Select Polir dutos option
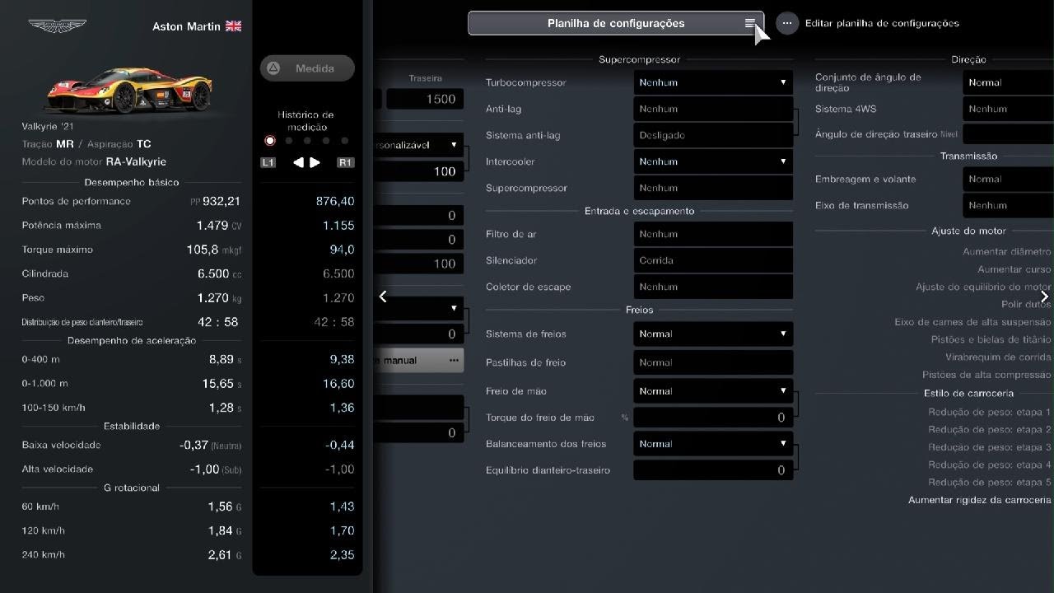 tap(1026, 305)
